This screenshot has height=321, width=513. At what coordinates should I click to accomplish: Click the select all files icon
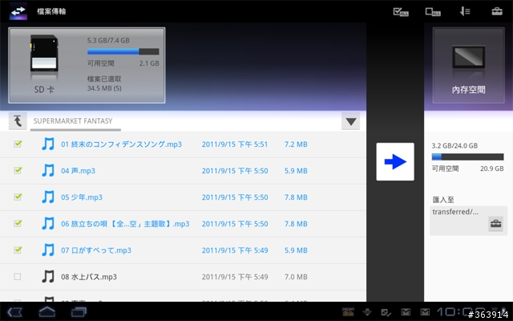(401, 12)
